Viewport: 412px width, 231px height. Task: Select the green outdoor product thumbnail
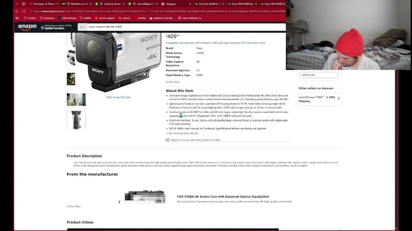(x=71, y=79)
